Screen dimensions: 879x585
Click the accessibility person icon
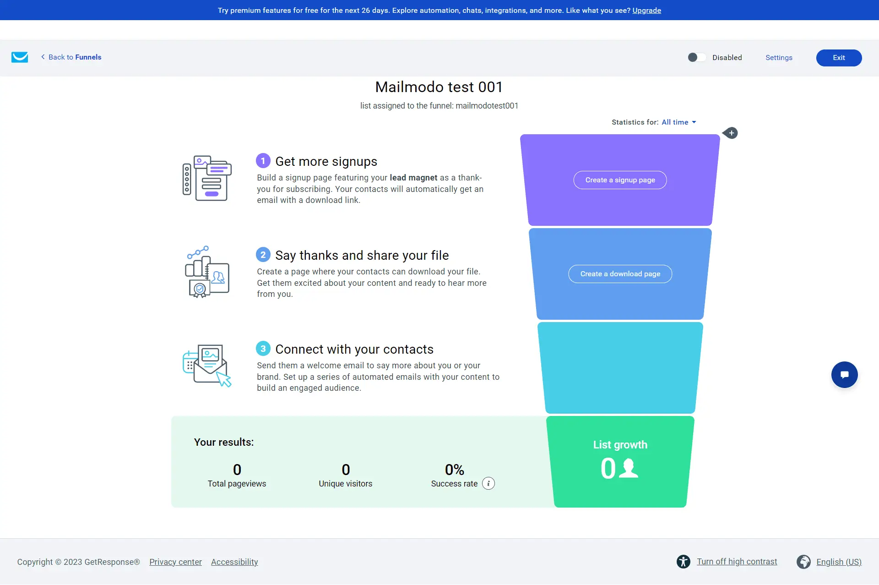point(683,562)
